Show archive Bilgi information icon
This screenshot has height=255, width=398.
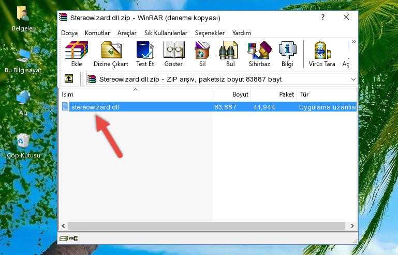click(x=287, y=54)
